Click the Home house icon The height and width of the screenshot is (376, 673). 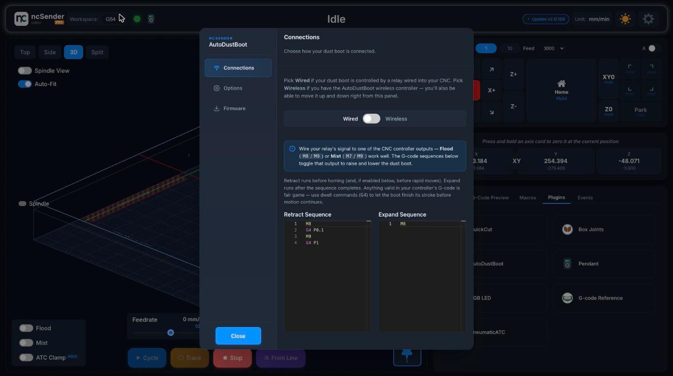(561, 83)
